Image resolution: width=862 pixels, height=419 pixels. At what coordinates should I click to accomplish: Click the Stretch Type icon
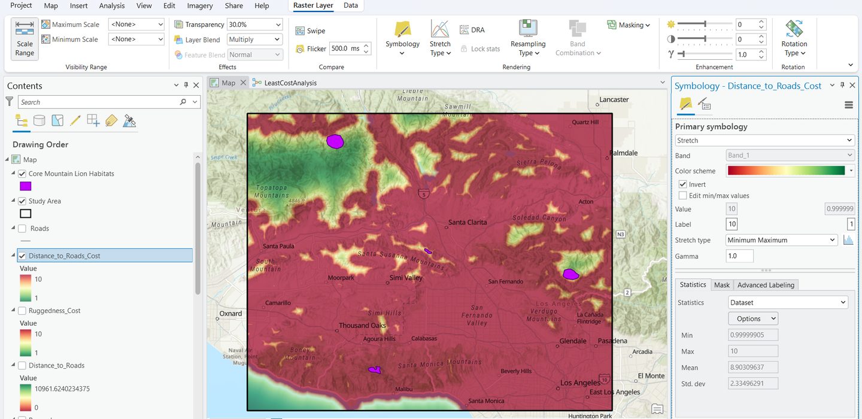coord(440,38)
